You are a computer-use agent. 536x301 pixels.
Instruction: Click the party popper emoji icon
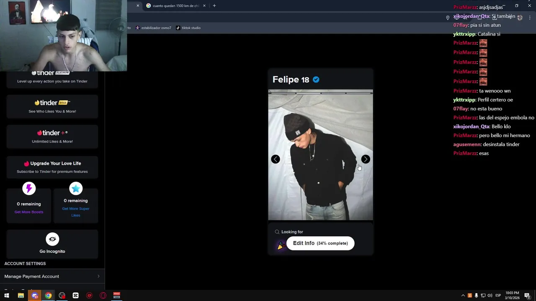coord(281,246)
